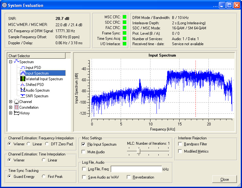Click the '0.86 Hz / 3.18 ms' Doppler value

tap(69, 43)
